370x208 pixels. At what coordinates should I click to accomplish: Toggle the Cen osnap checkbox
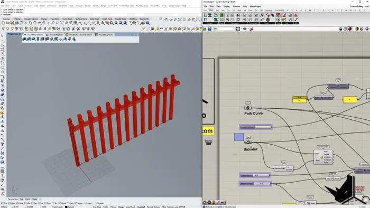coord(33,203)
